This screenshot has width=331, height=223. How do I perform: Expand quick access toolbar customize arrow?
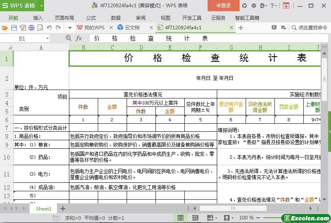pos(69,28)
